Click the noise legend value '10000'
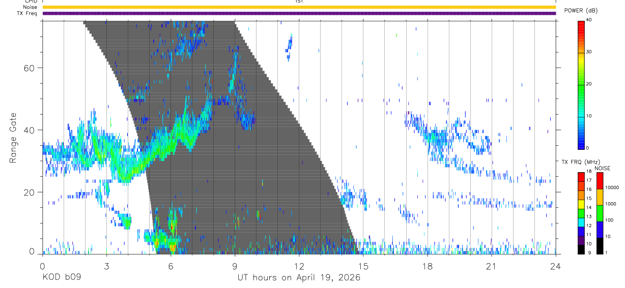Screen dimensions: 625x288 [611, 188]
